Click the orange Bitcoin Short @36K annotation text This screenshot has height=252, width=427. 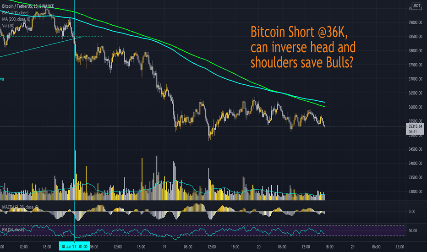[303, 47]
